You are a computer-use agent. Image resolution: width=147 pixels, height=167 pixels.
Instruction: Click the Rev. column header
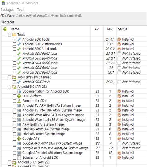pos(110,29)
